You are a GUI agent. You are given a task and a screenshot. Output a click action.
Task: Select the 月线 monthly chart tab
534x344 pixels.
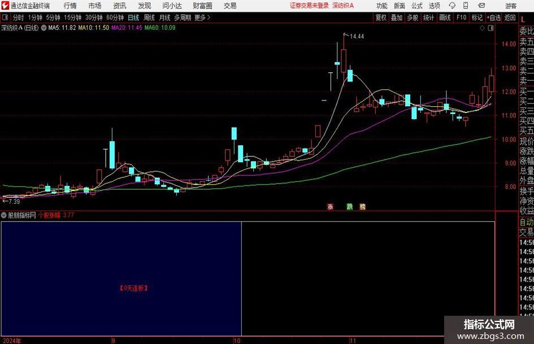pos(164,18)
